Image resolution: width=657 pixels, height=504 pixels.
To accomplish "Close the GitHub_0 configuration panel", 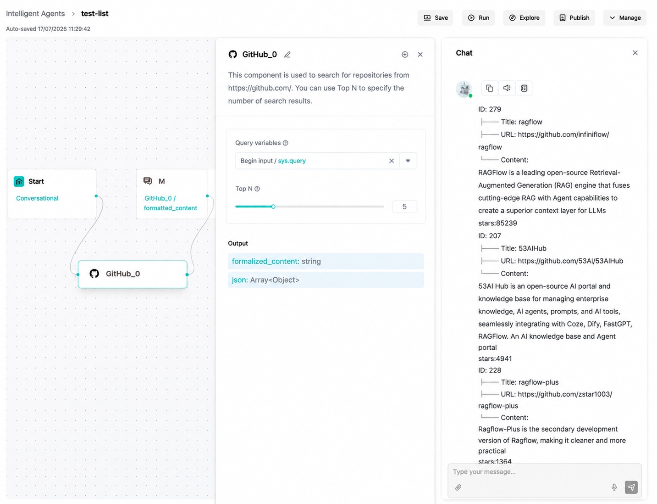I will pyautogui.click(x=420, y=55).
